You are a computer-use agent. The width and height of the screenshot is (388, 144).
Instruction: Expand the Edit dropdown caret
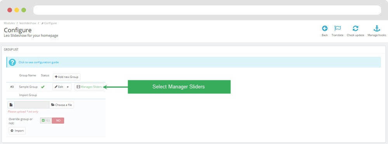[68, 87]
